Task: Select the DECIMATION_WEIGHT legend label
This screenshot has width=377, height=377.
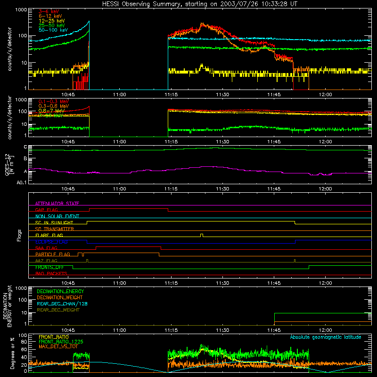Action: click(60, 298)
